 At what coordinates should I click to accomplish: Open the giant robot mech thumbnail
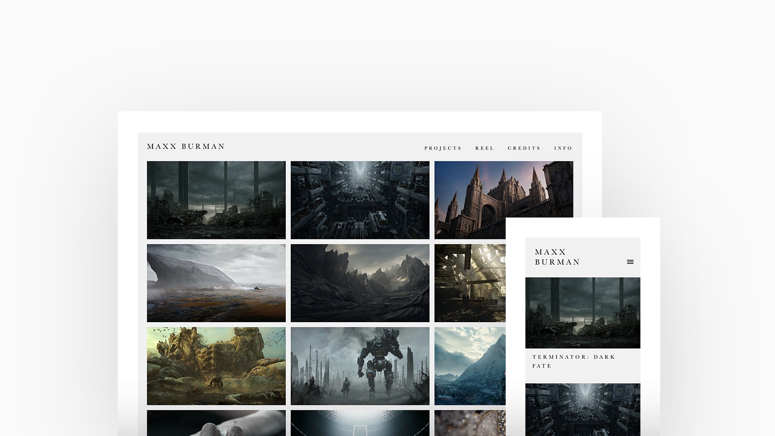360,366
